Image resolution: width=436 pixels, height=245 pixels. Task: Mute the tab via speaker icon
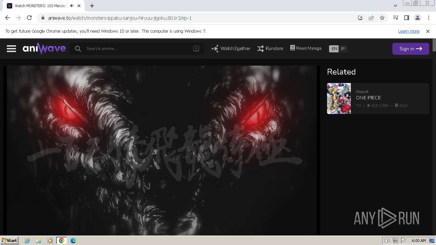(72, 6)
